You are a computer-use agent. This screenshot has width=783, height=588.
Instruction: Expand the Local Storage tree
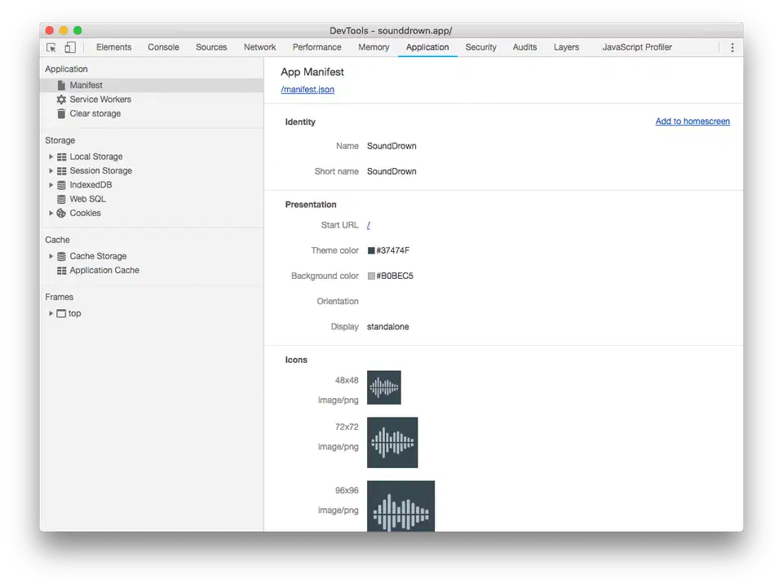point(51,156)
